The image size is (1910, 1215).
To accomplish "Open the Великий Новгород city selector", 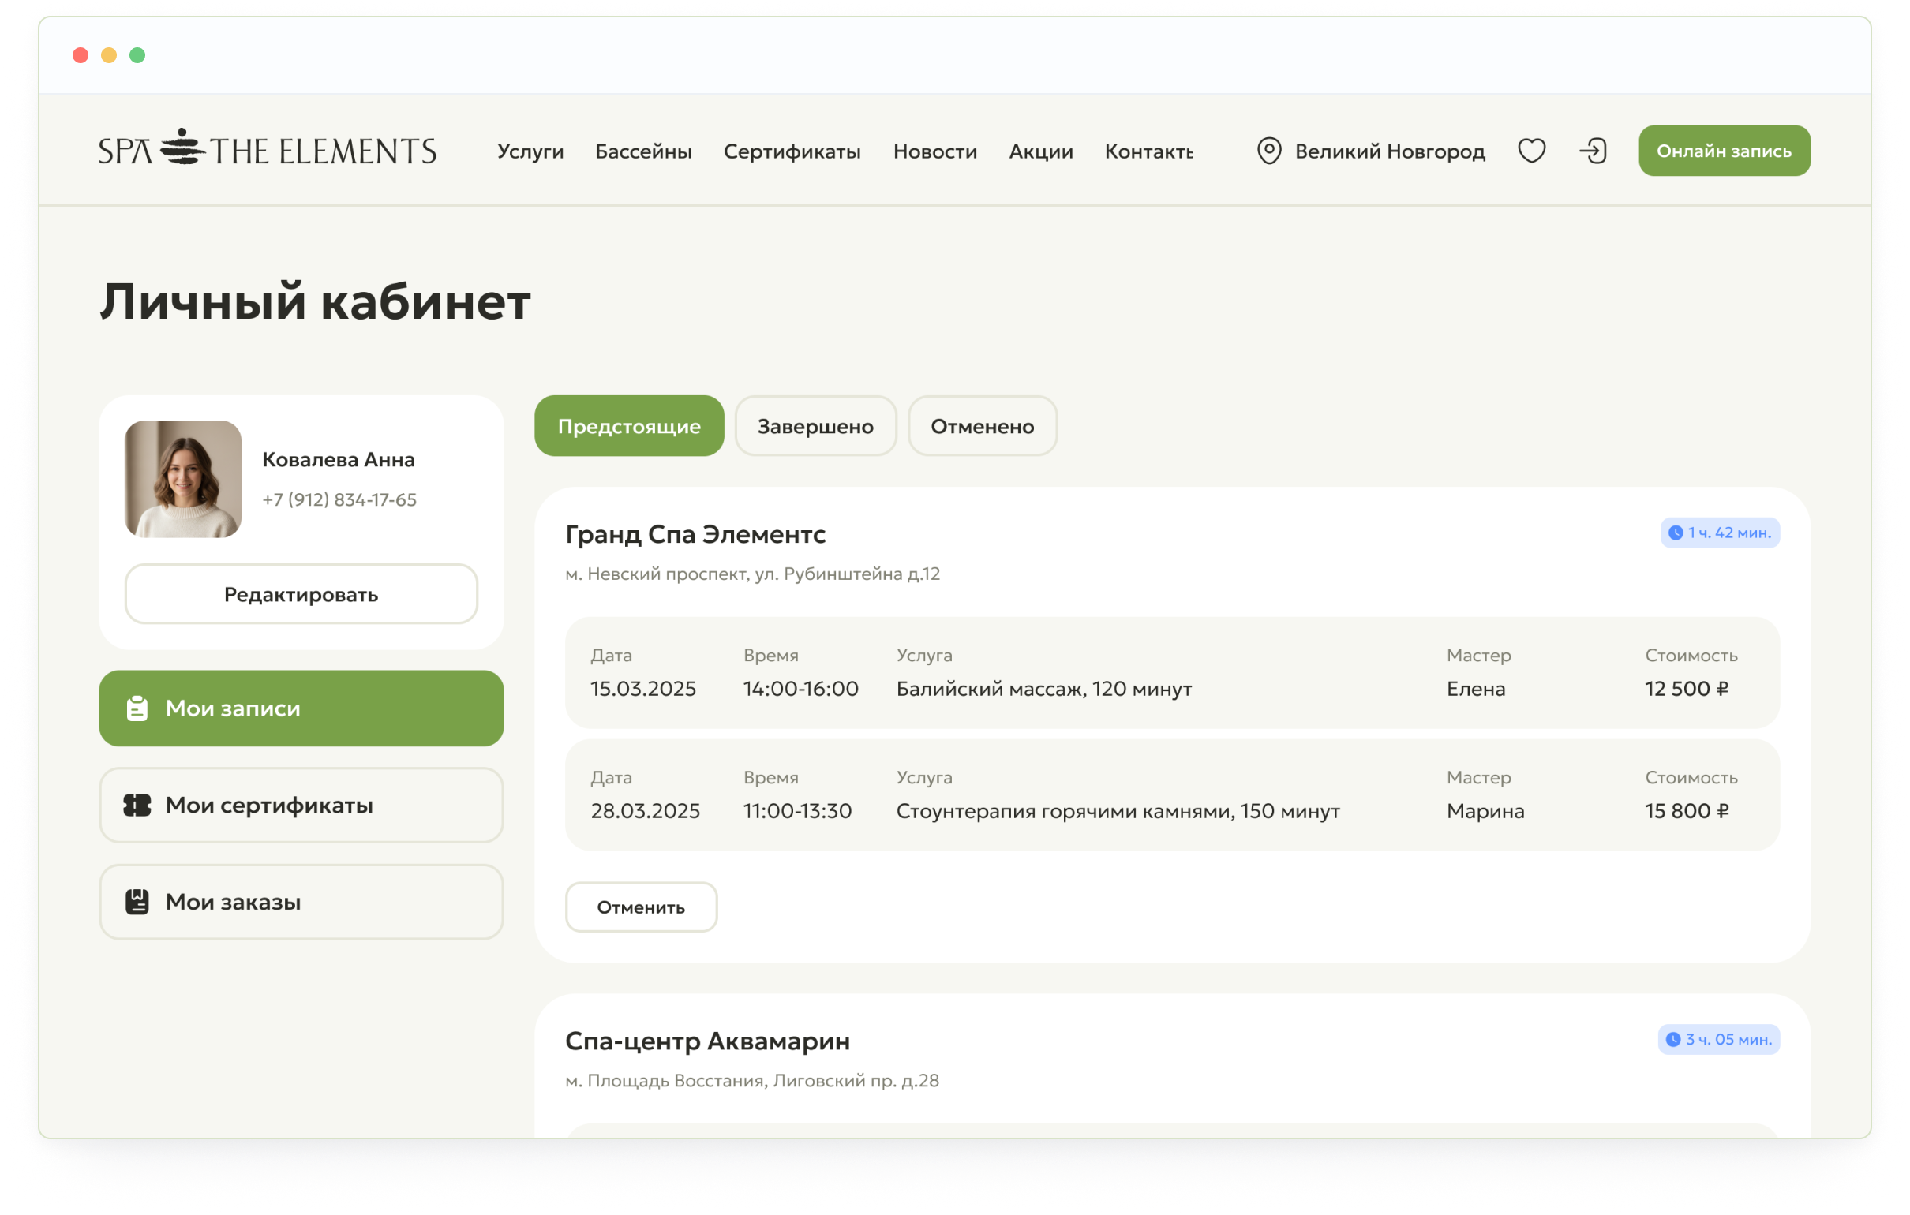I will click(x=1372, y=151).
